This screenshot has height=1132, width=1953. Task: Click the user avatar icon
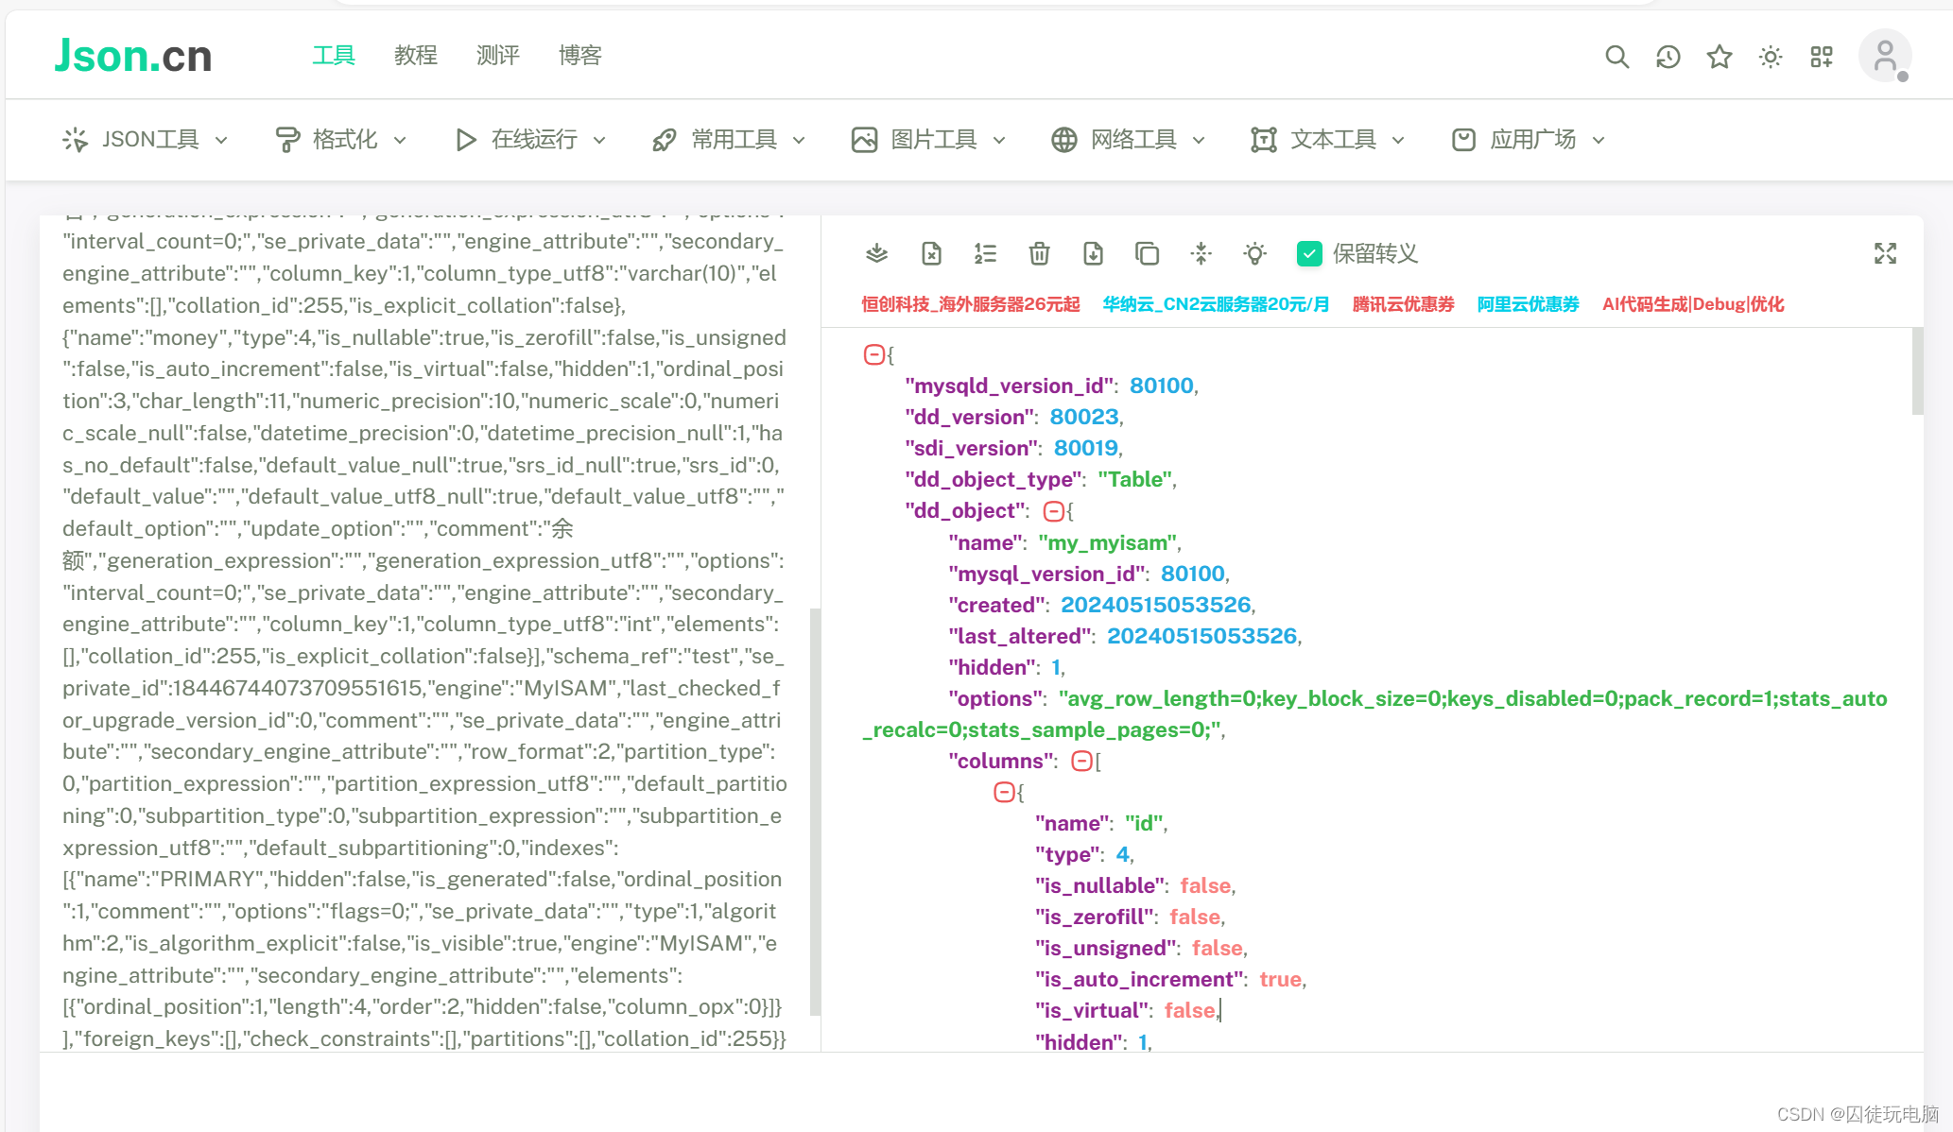point(1885,56)
